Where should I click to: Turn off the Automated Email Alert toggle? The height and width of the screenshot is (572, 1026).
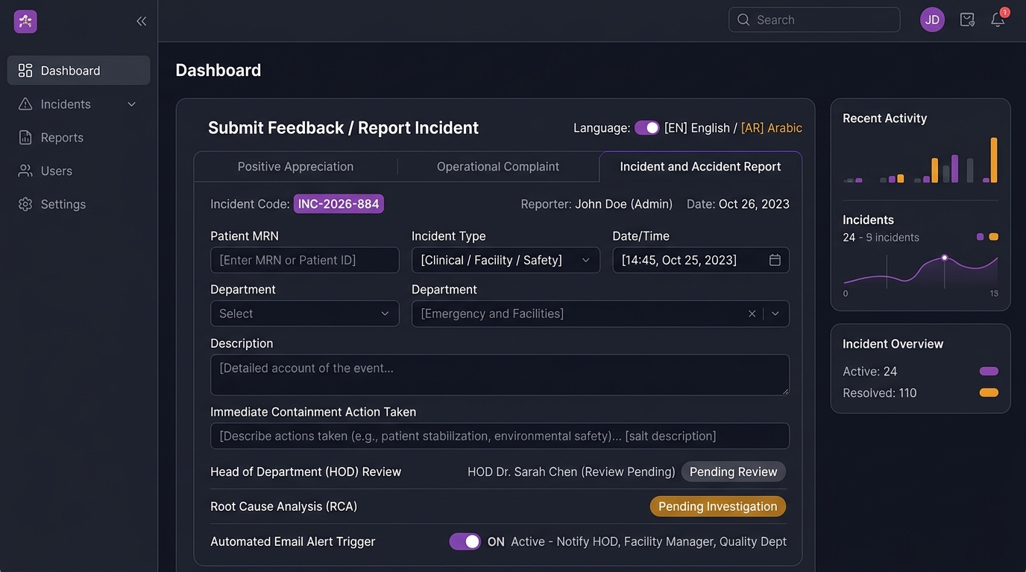(465, 541)
